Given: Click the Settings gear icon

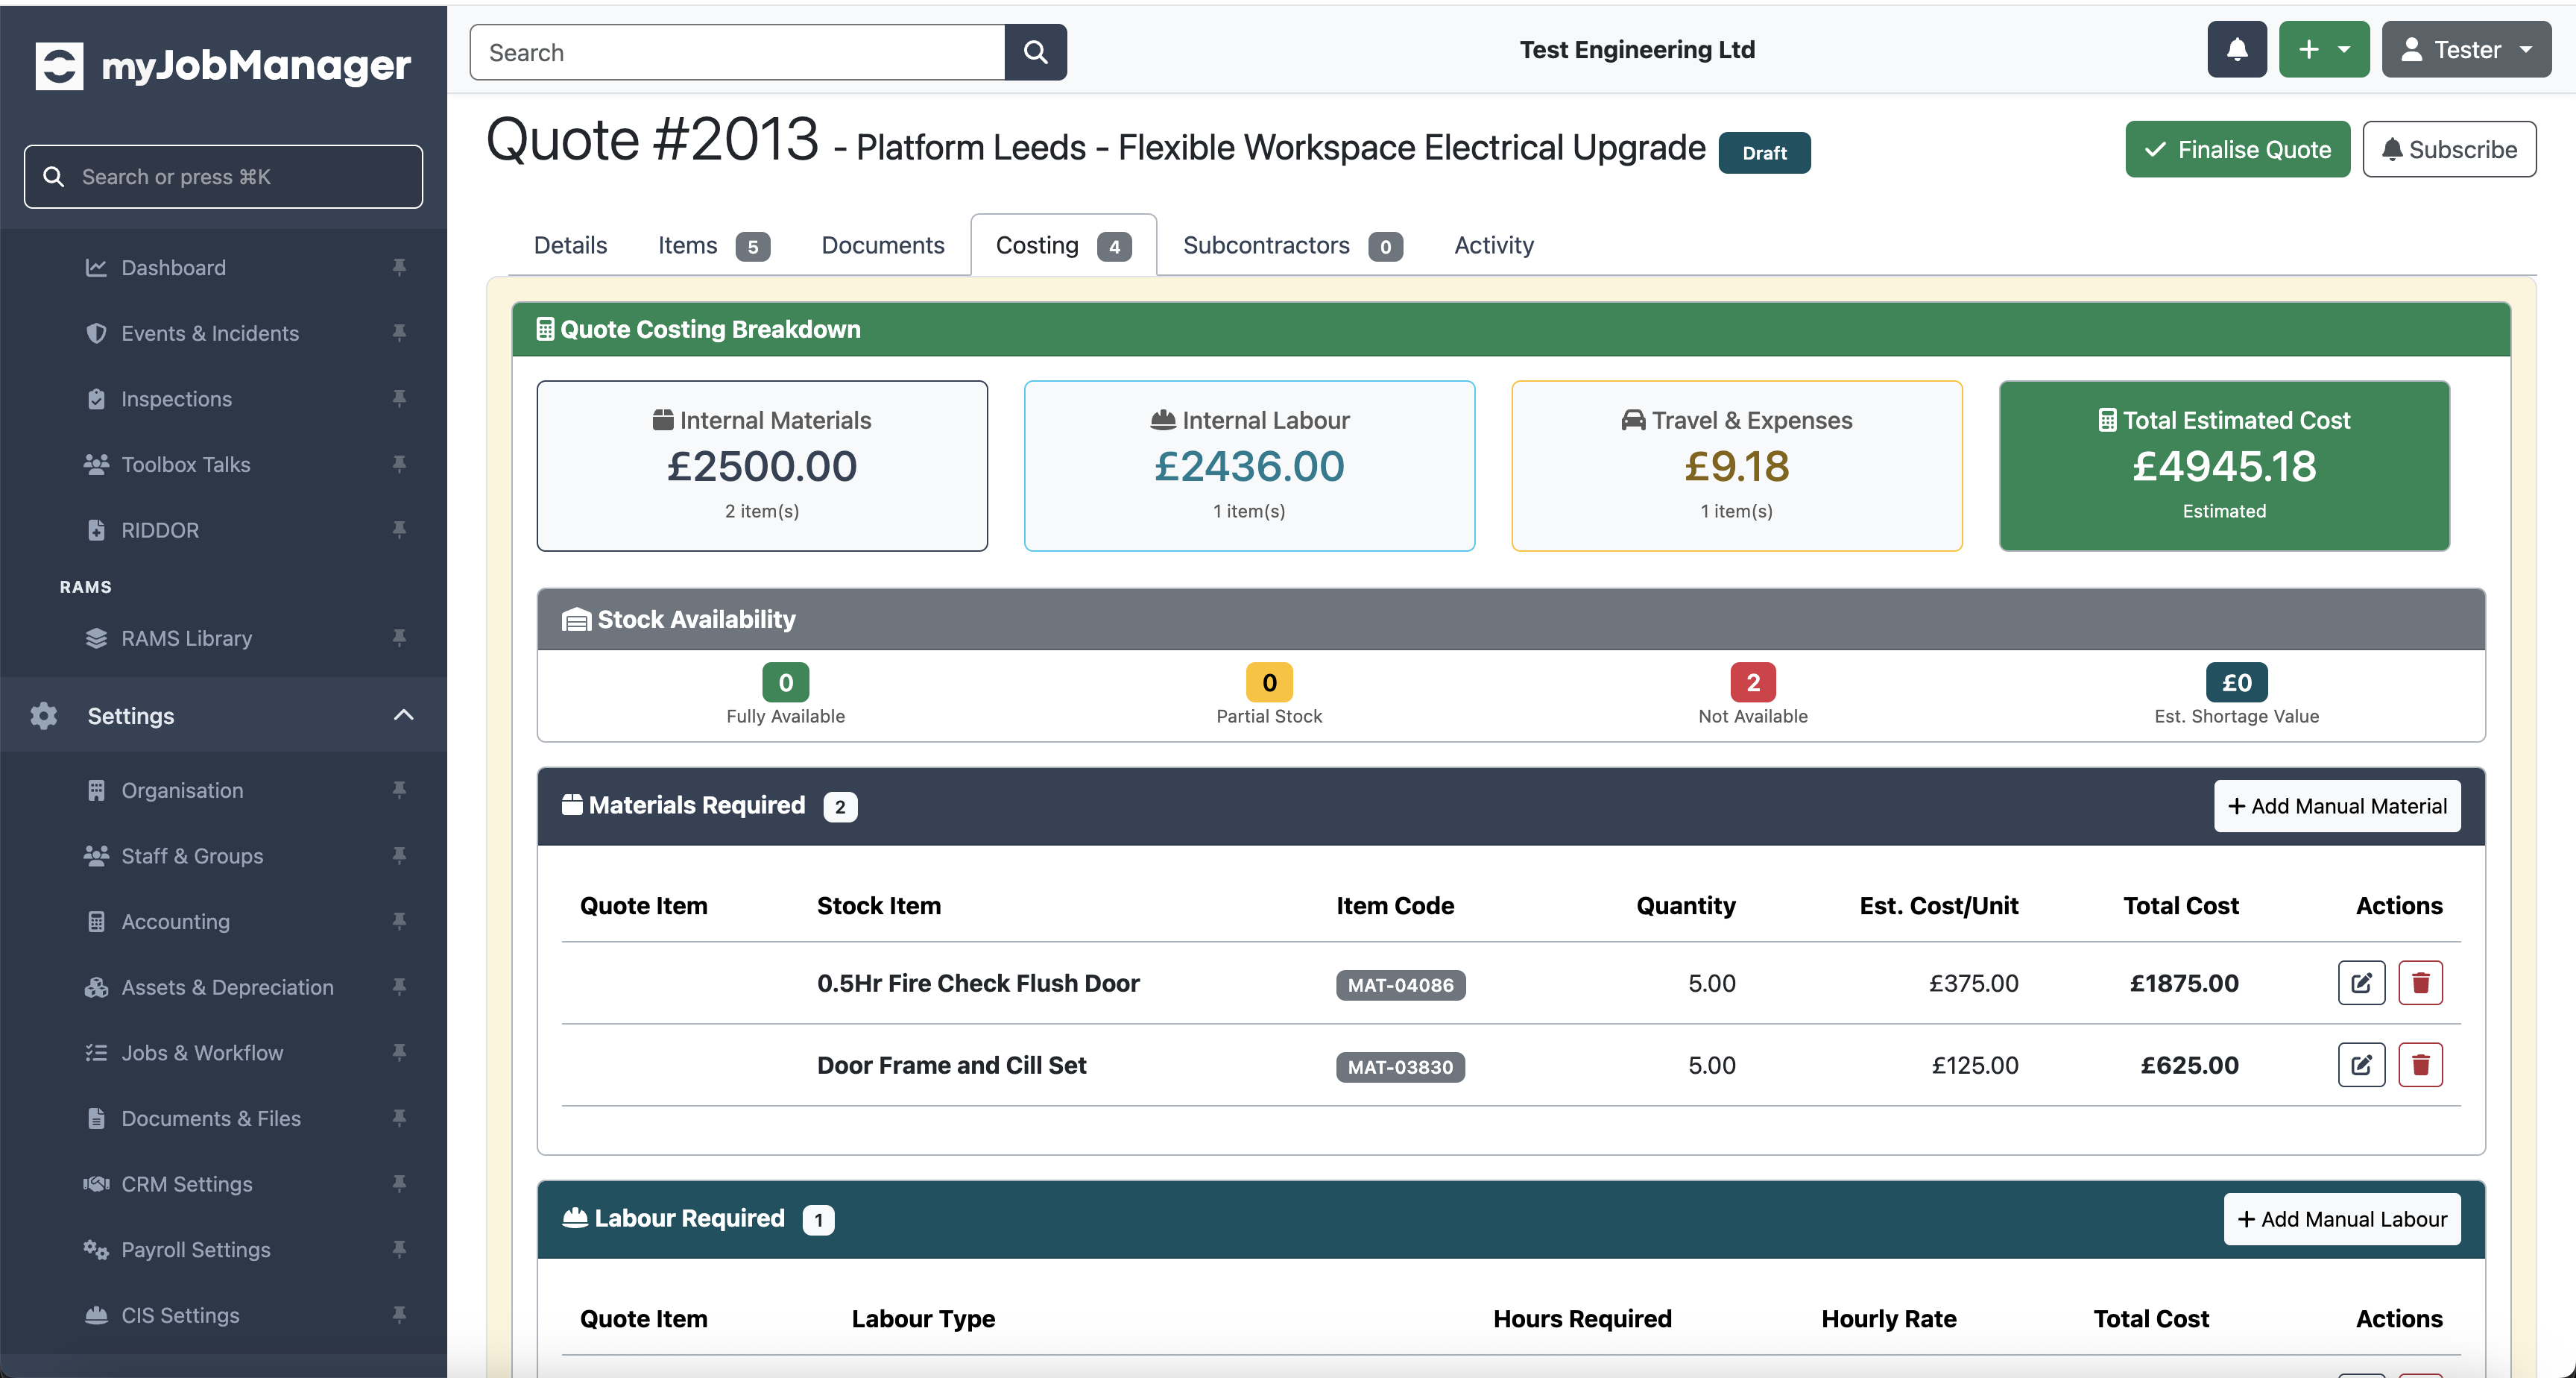Looking at the screenshot, I should (x=43, y=716).
